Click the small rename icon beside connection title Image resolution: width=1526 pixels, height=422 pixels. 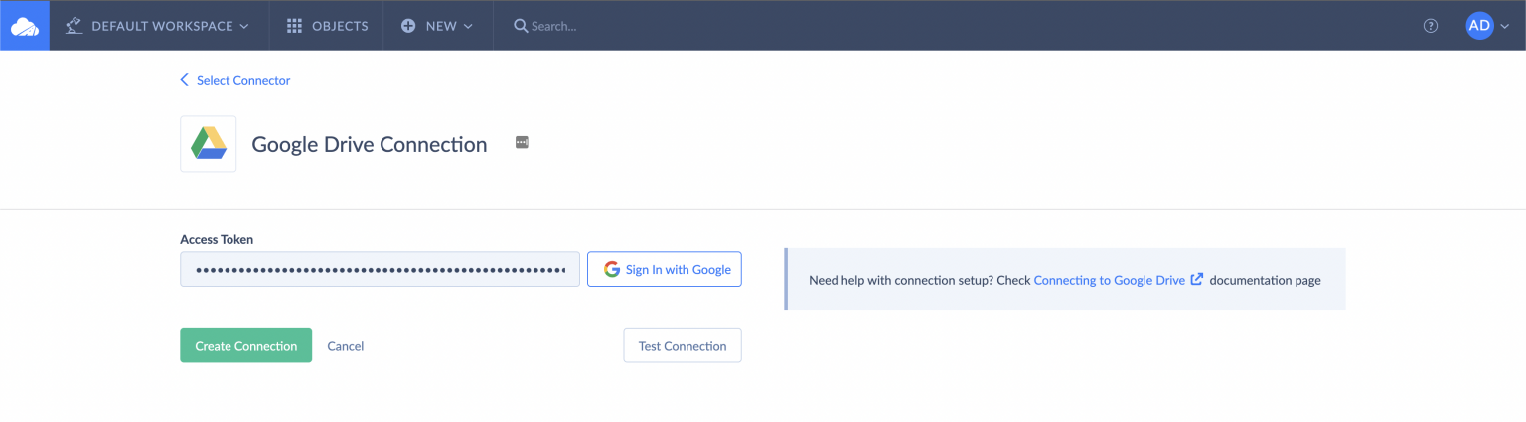click(x=522, y=143)
